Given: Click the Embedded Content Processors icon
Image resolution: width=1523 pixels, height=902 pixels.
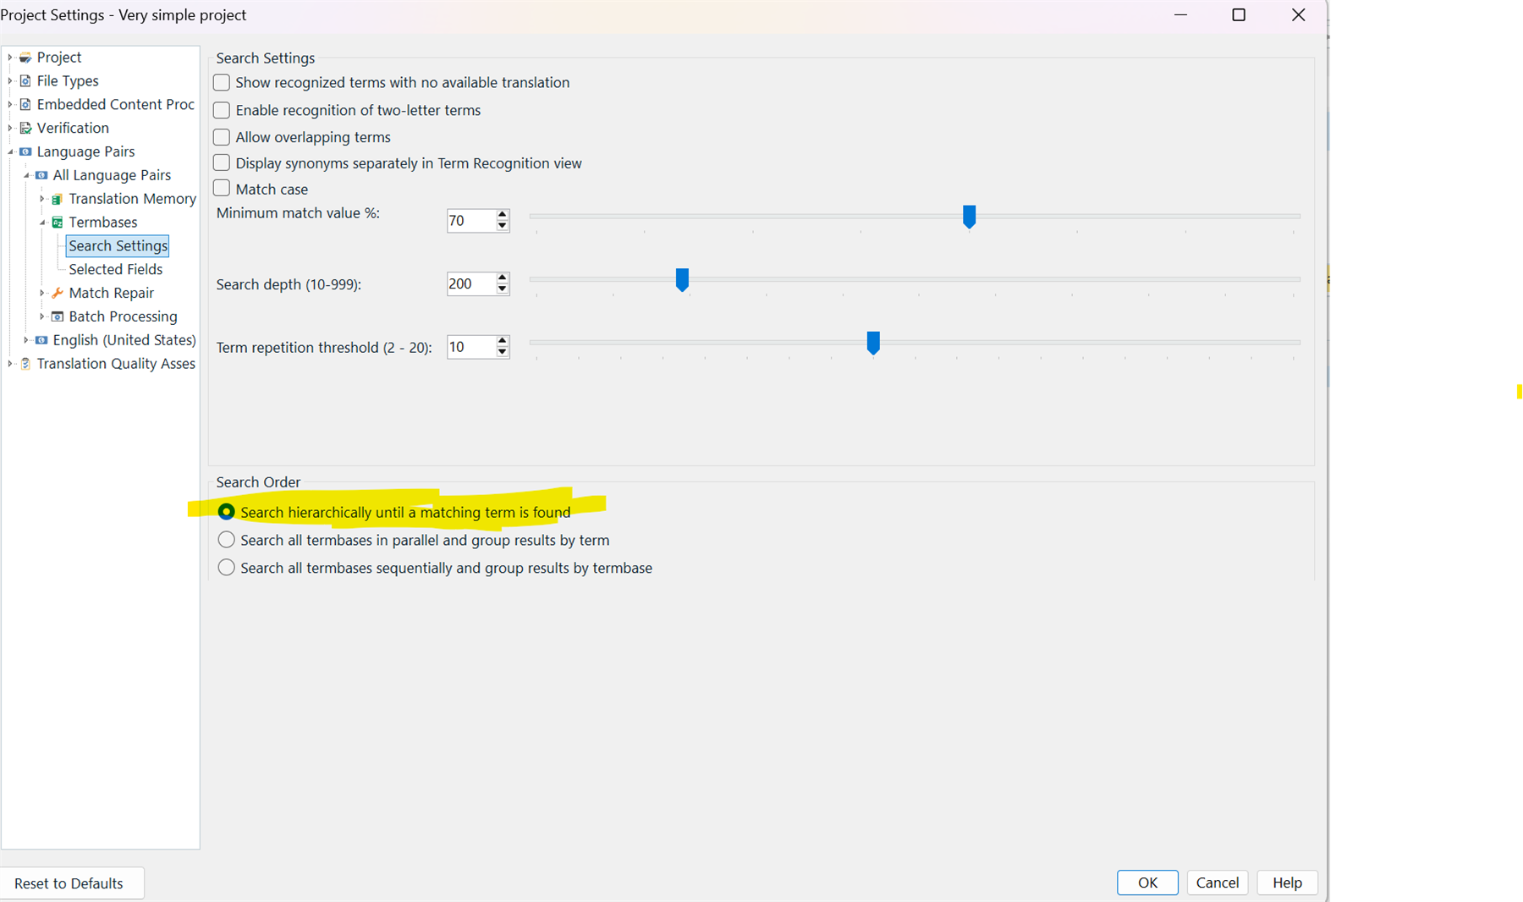Looking at the screenshot, I should click(x=25, y=104).
